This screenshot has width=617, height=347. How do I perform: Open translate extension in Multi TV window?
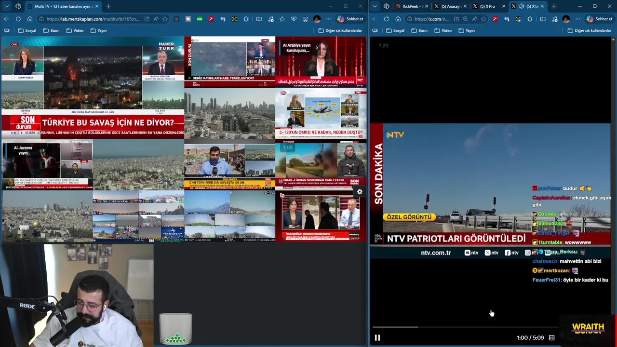coord(223,19)
